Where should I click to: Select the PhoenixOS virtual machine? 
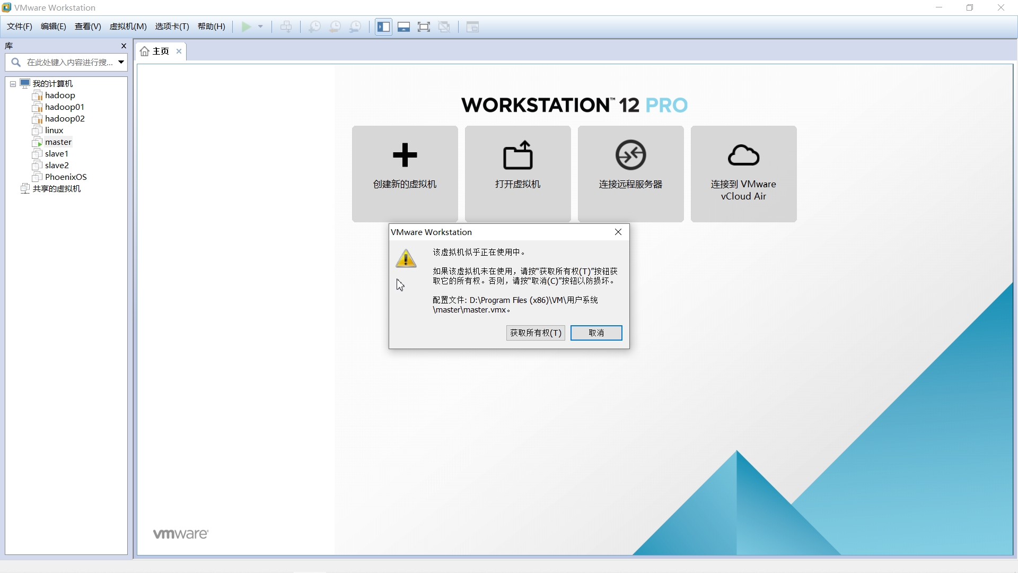(66, 177)
